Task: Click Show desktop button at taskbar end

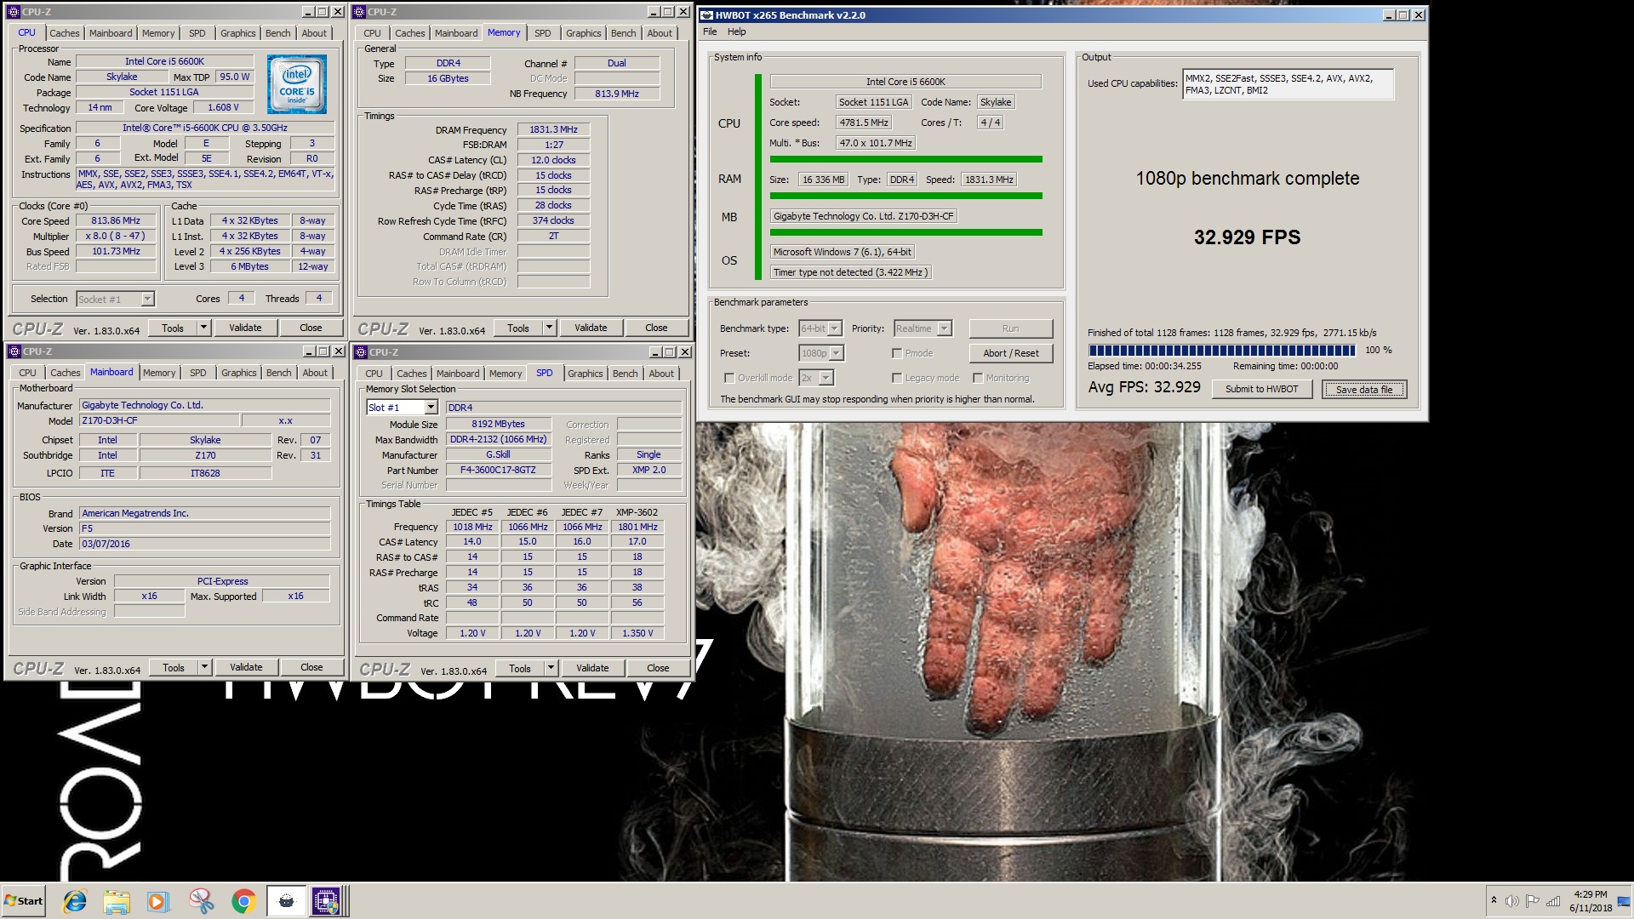Action: point(1624,901)
